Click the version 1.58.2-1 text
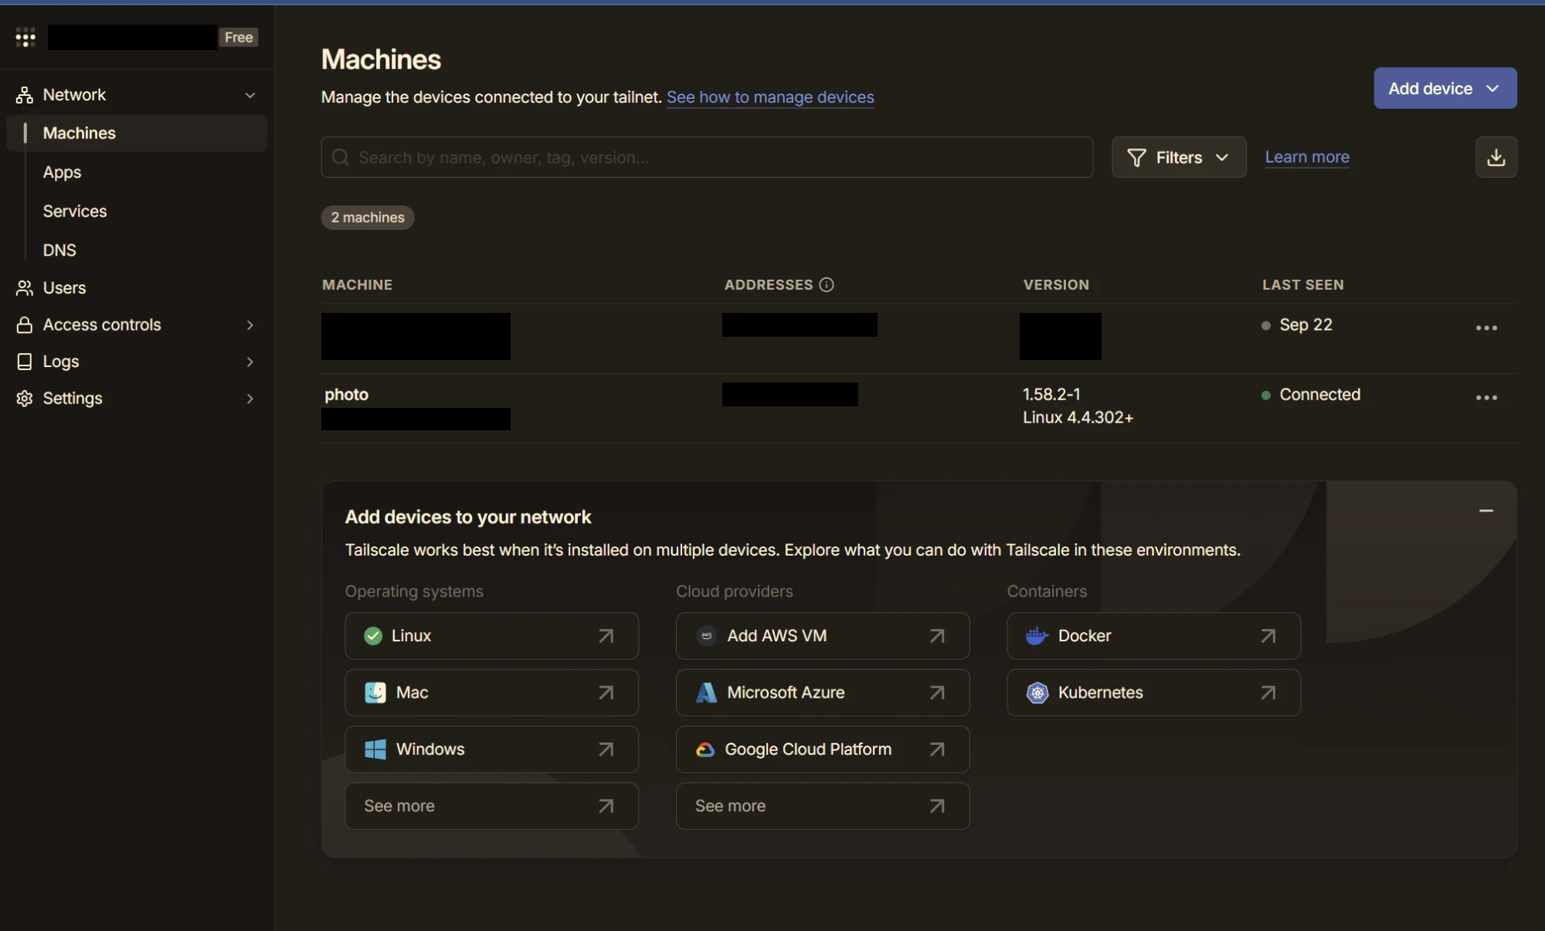Image resolution: width=1545 pixels, height=931 pixels. (x=1051, y=395)
